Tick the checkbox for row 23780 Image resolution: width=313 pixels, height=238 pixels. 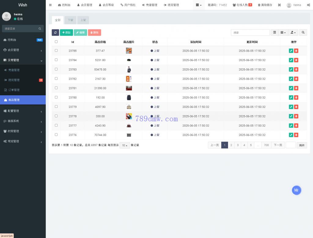coord(56,97)
